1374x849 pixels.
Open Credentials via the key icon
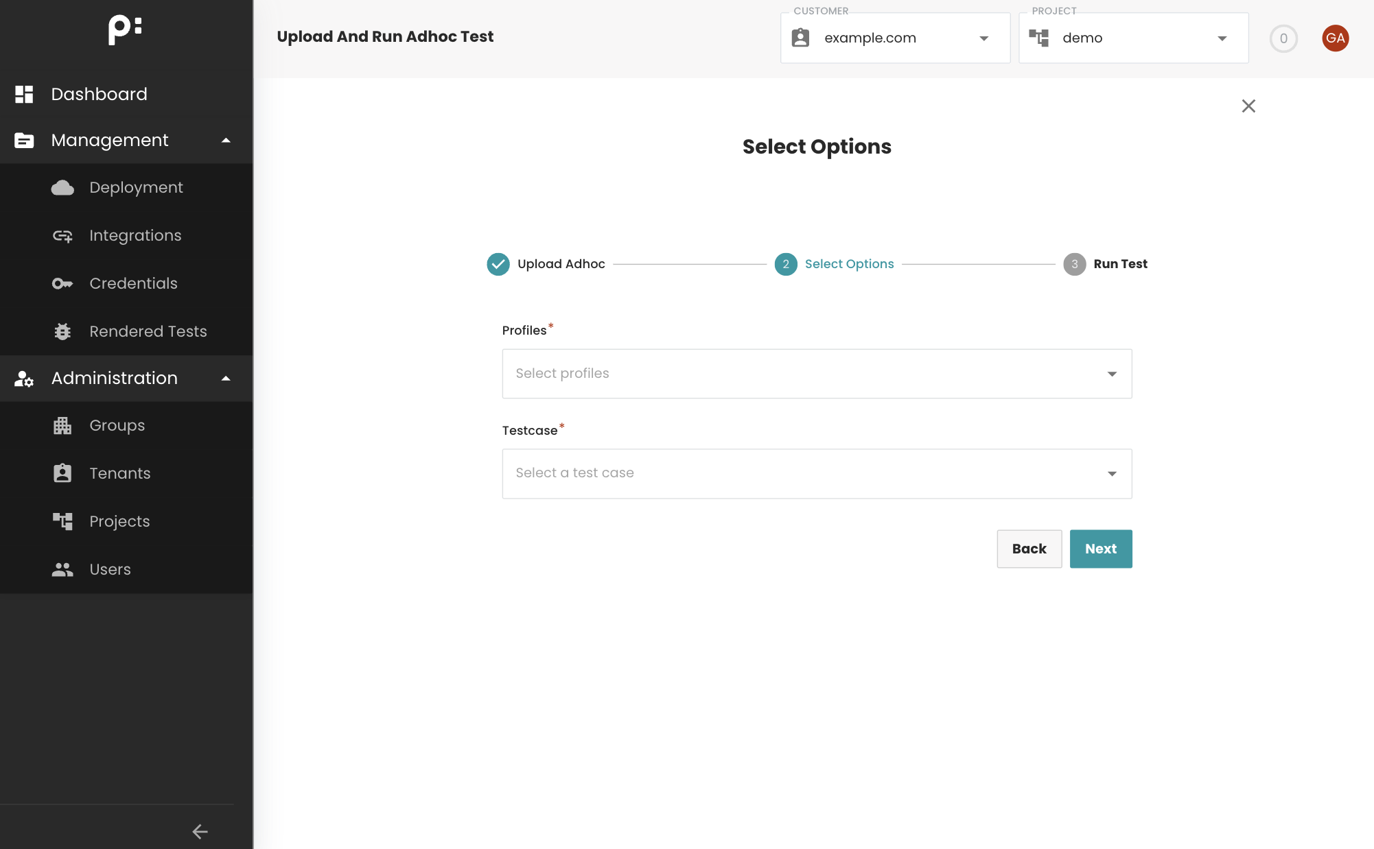[x=62, y=283]
